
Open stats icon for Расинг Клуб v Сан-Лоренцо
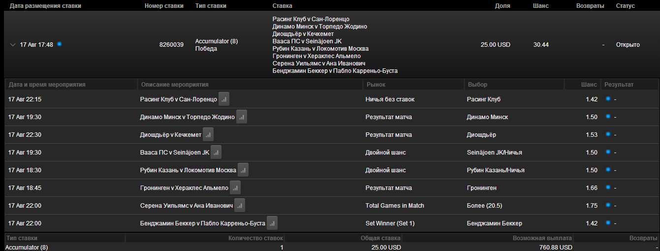[x=224, y=99]
